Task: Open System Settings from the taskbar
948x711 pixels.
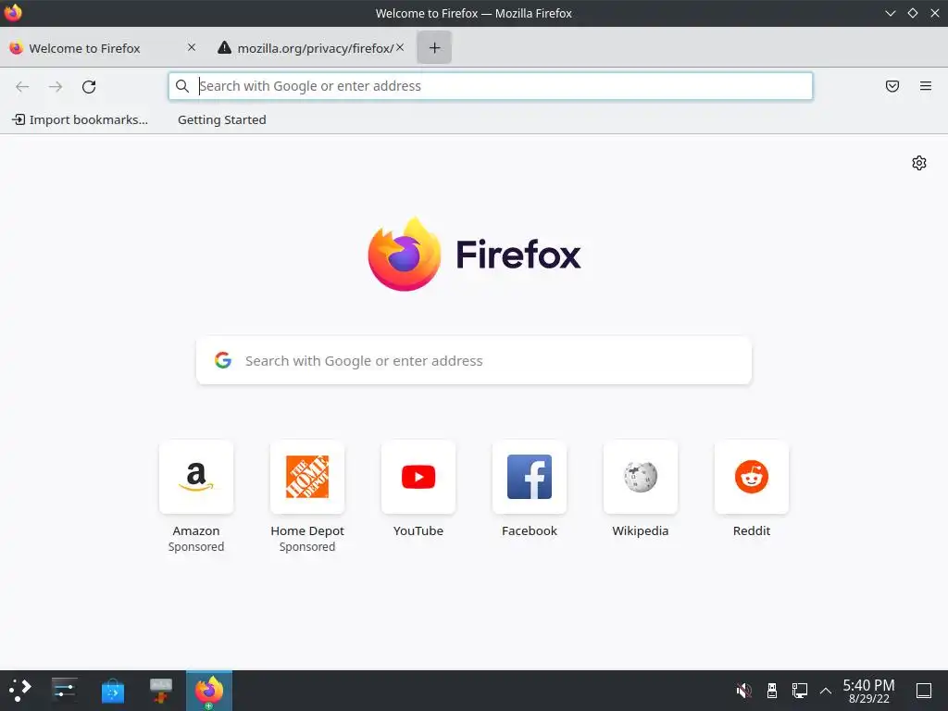Action: pyautogui.click(x=64, y=691)
